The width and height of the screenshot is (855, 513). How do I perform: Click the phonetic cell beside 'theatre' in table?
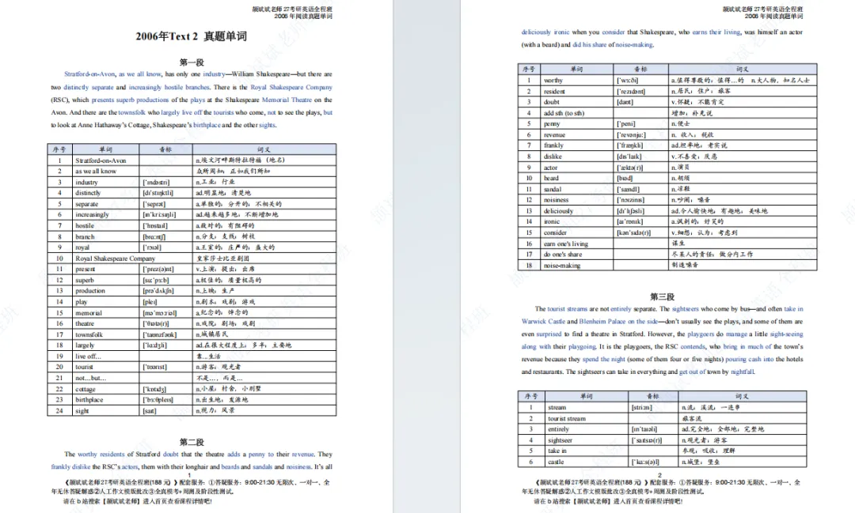coord(165,323)
